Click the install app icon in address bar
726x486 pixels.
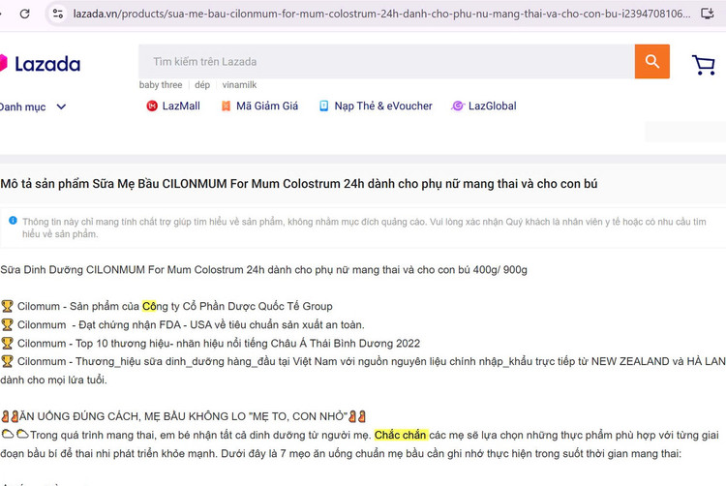(708, 14)
